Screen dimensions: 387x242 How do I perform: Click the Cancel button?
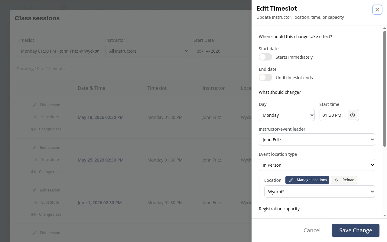pos(312,230)
